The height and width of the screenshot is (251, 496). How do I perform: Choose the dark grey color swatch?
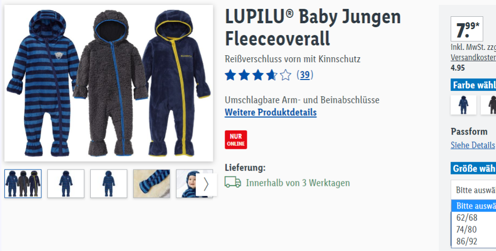pyautogui.click(x=489, y=105)
